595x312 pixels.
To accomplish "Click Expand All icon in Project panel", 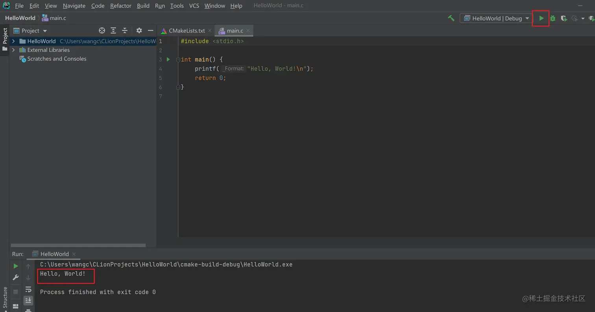I will (113, 31).
